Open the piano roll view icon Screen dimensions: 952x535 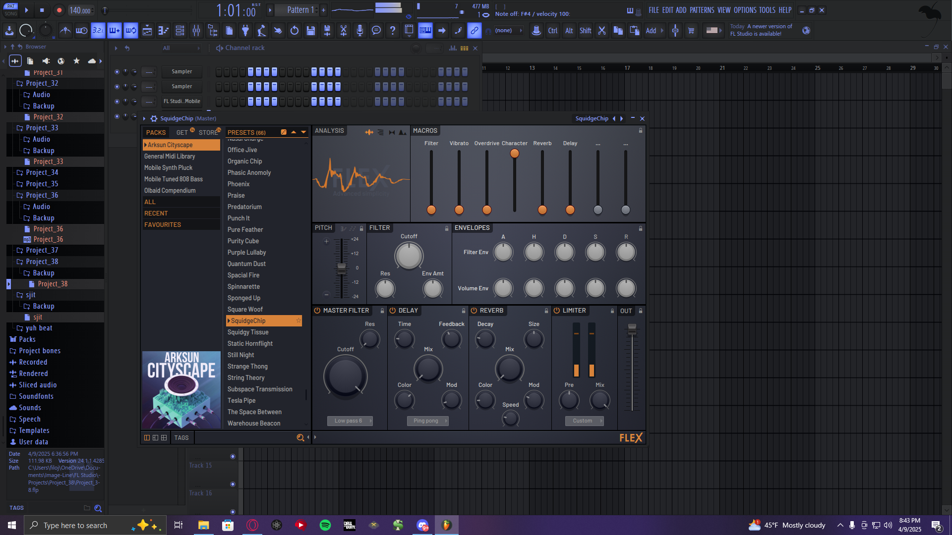point(163,31)
